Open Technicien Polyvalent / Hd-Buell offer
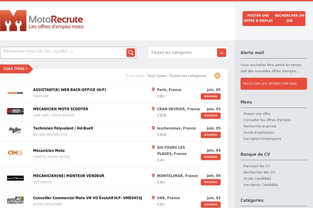 click(x=63, y=128)
